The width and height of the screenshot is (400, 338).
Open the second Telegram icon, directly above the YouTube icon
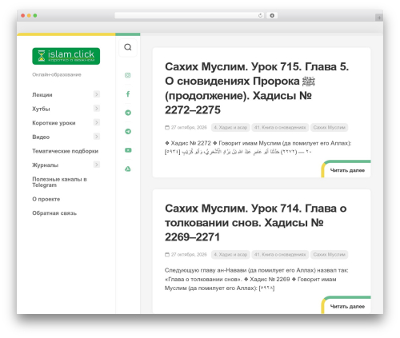pyautogui.click(x=128, y=131)
